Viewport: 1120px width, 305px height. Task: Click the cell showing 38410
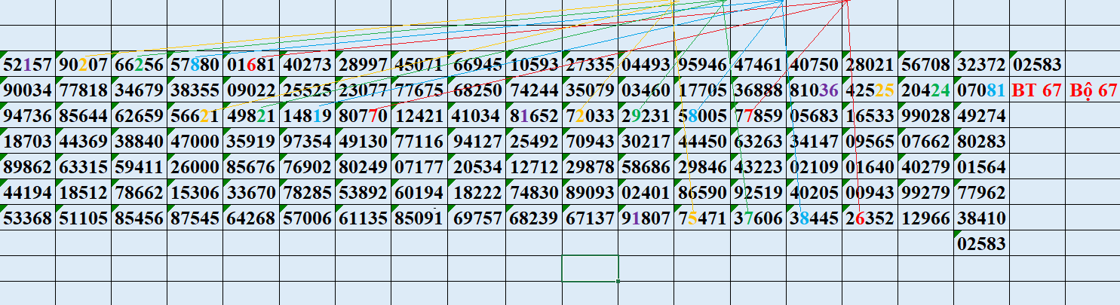tap(982, 219)
